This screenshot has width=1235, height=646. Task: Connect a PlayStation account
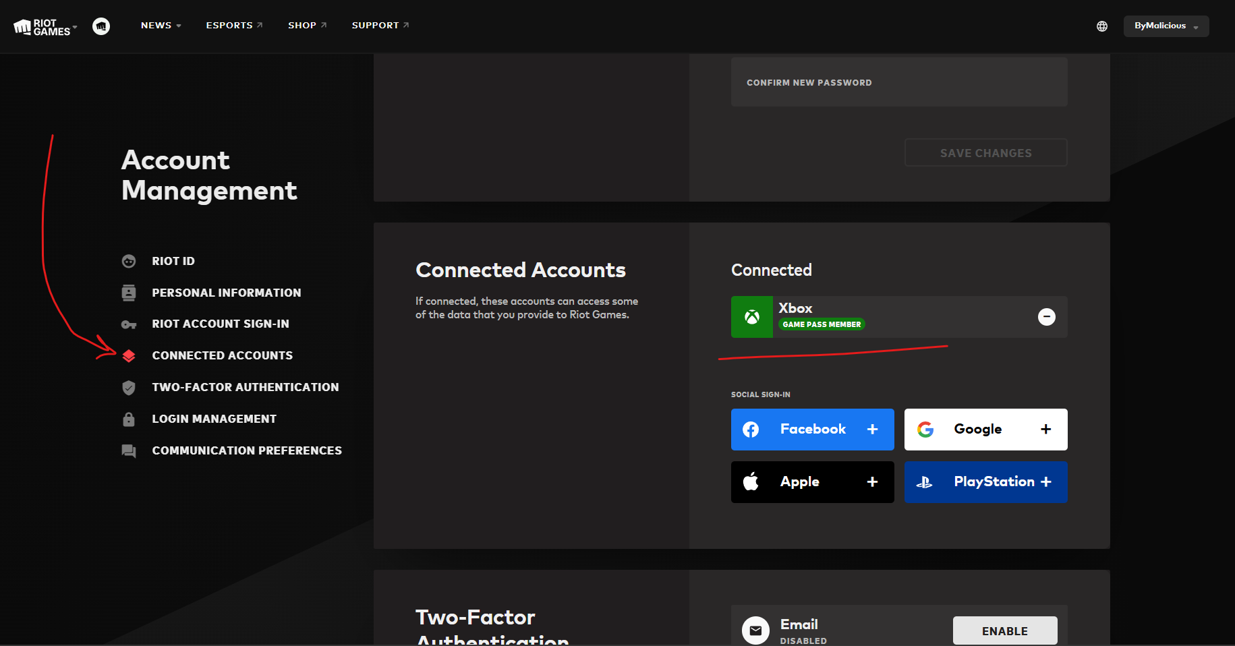pyautogui.click(x=986, y=481)
